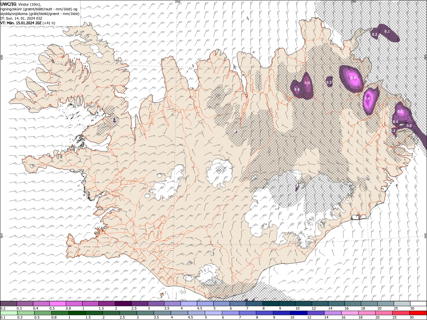Pick the white swatch starting at 30 in upper scale

pos(418,303)
